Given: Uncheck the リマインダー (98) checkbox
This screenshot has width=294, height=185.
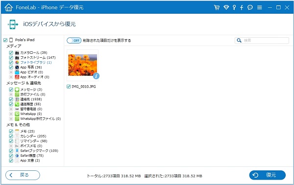Looking at the screenshot, I should (x=11, y=141).
